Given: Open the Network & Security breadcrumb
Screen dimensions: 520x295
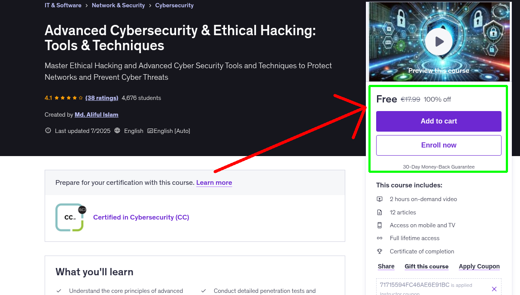Looking at the screenshot, I should (118, 5).
